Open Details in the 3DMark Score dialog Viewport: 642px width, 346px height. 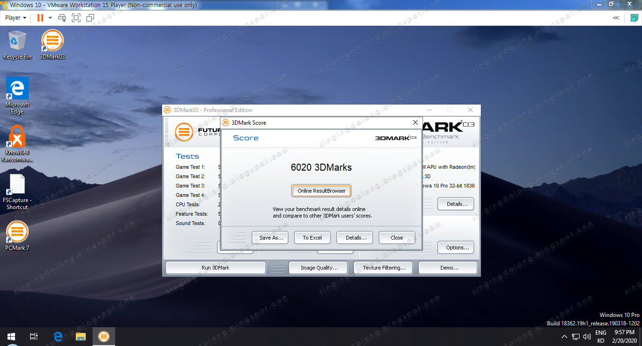pos(355,238)
